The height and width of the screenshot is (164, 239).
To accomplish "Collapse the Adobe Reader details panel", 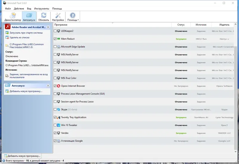I will click(x=48, y=27).
